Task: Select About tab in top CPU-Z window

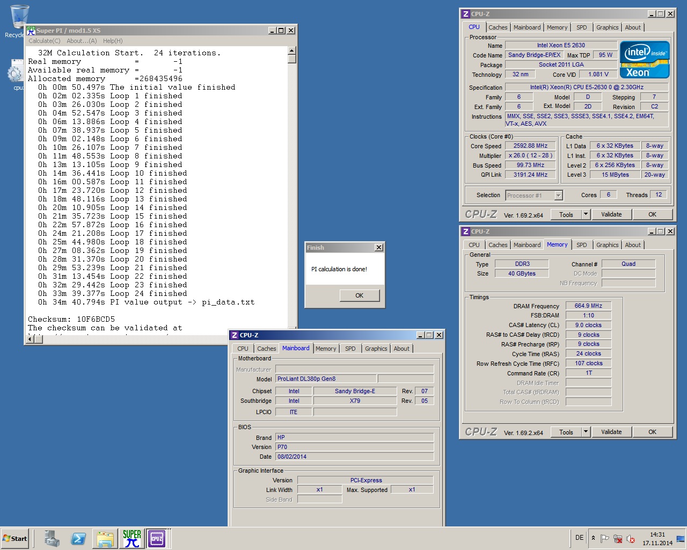Action: (633, 27)
